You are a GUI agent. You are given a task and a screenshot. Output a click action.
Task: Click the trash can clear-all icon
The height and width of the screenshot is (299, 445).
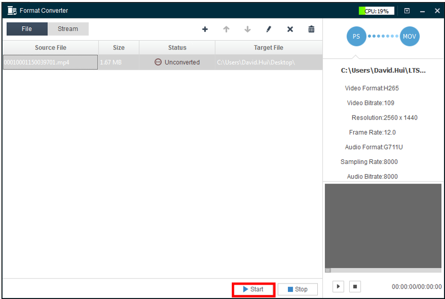[311, 29]
